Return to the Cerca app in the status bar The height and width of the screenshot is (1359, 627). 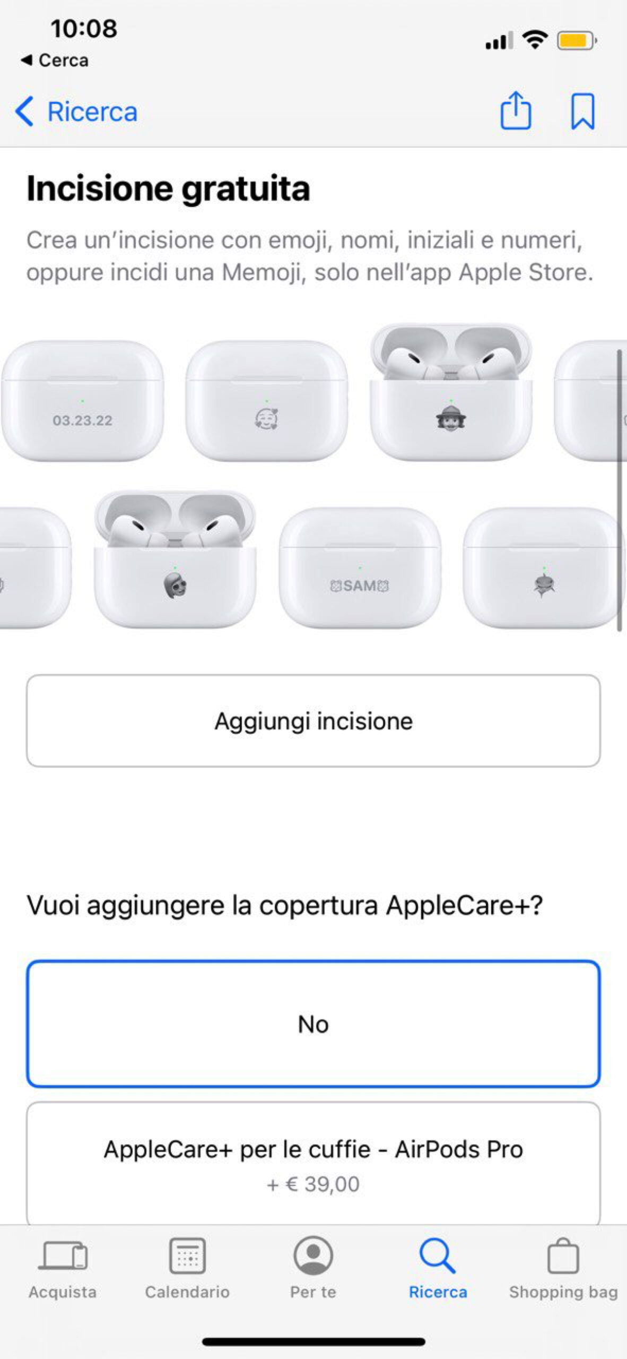[x=54, y=61]
